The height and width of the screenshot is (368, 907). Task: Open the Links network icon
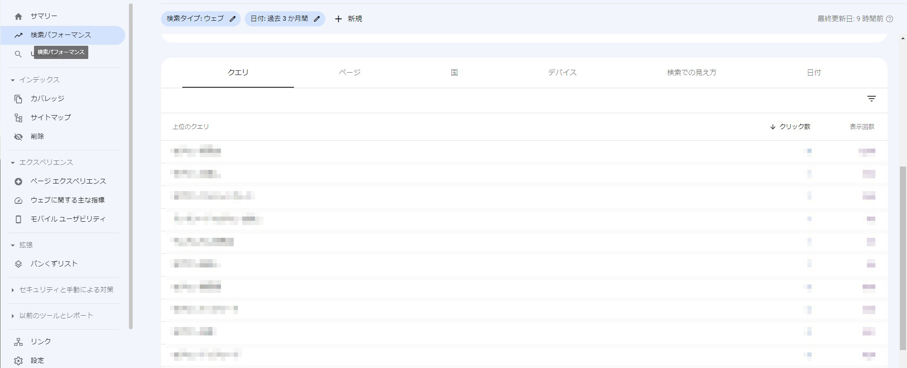tap(18, 342)
